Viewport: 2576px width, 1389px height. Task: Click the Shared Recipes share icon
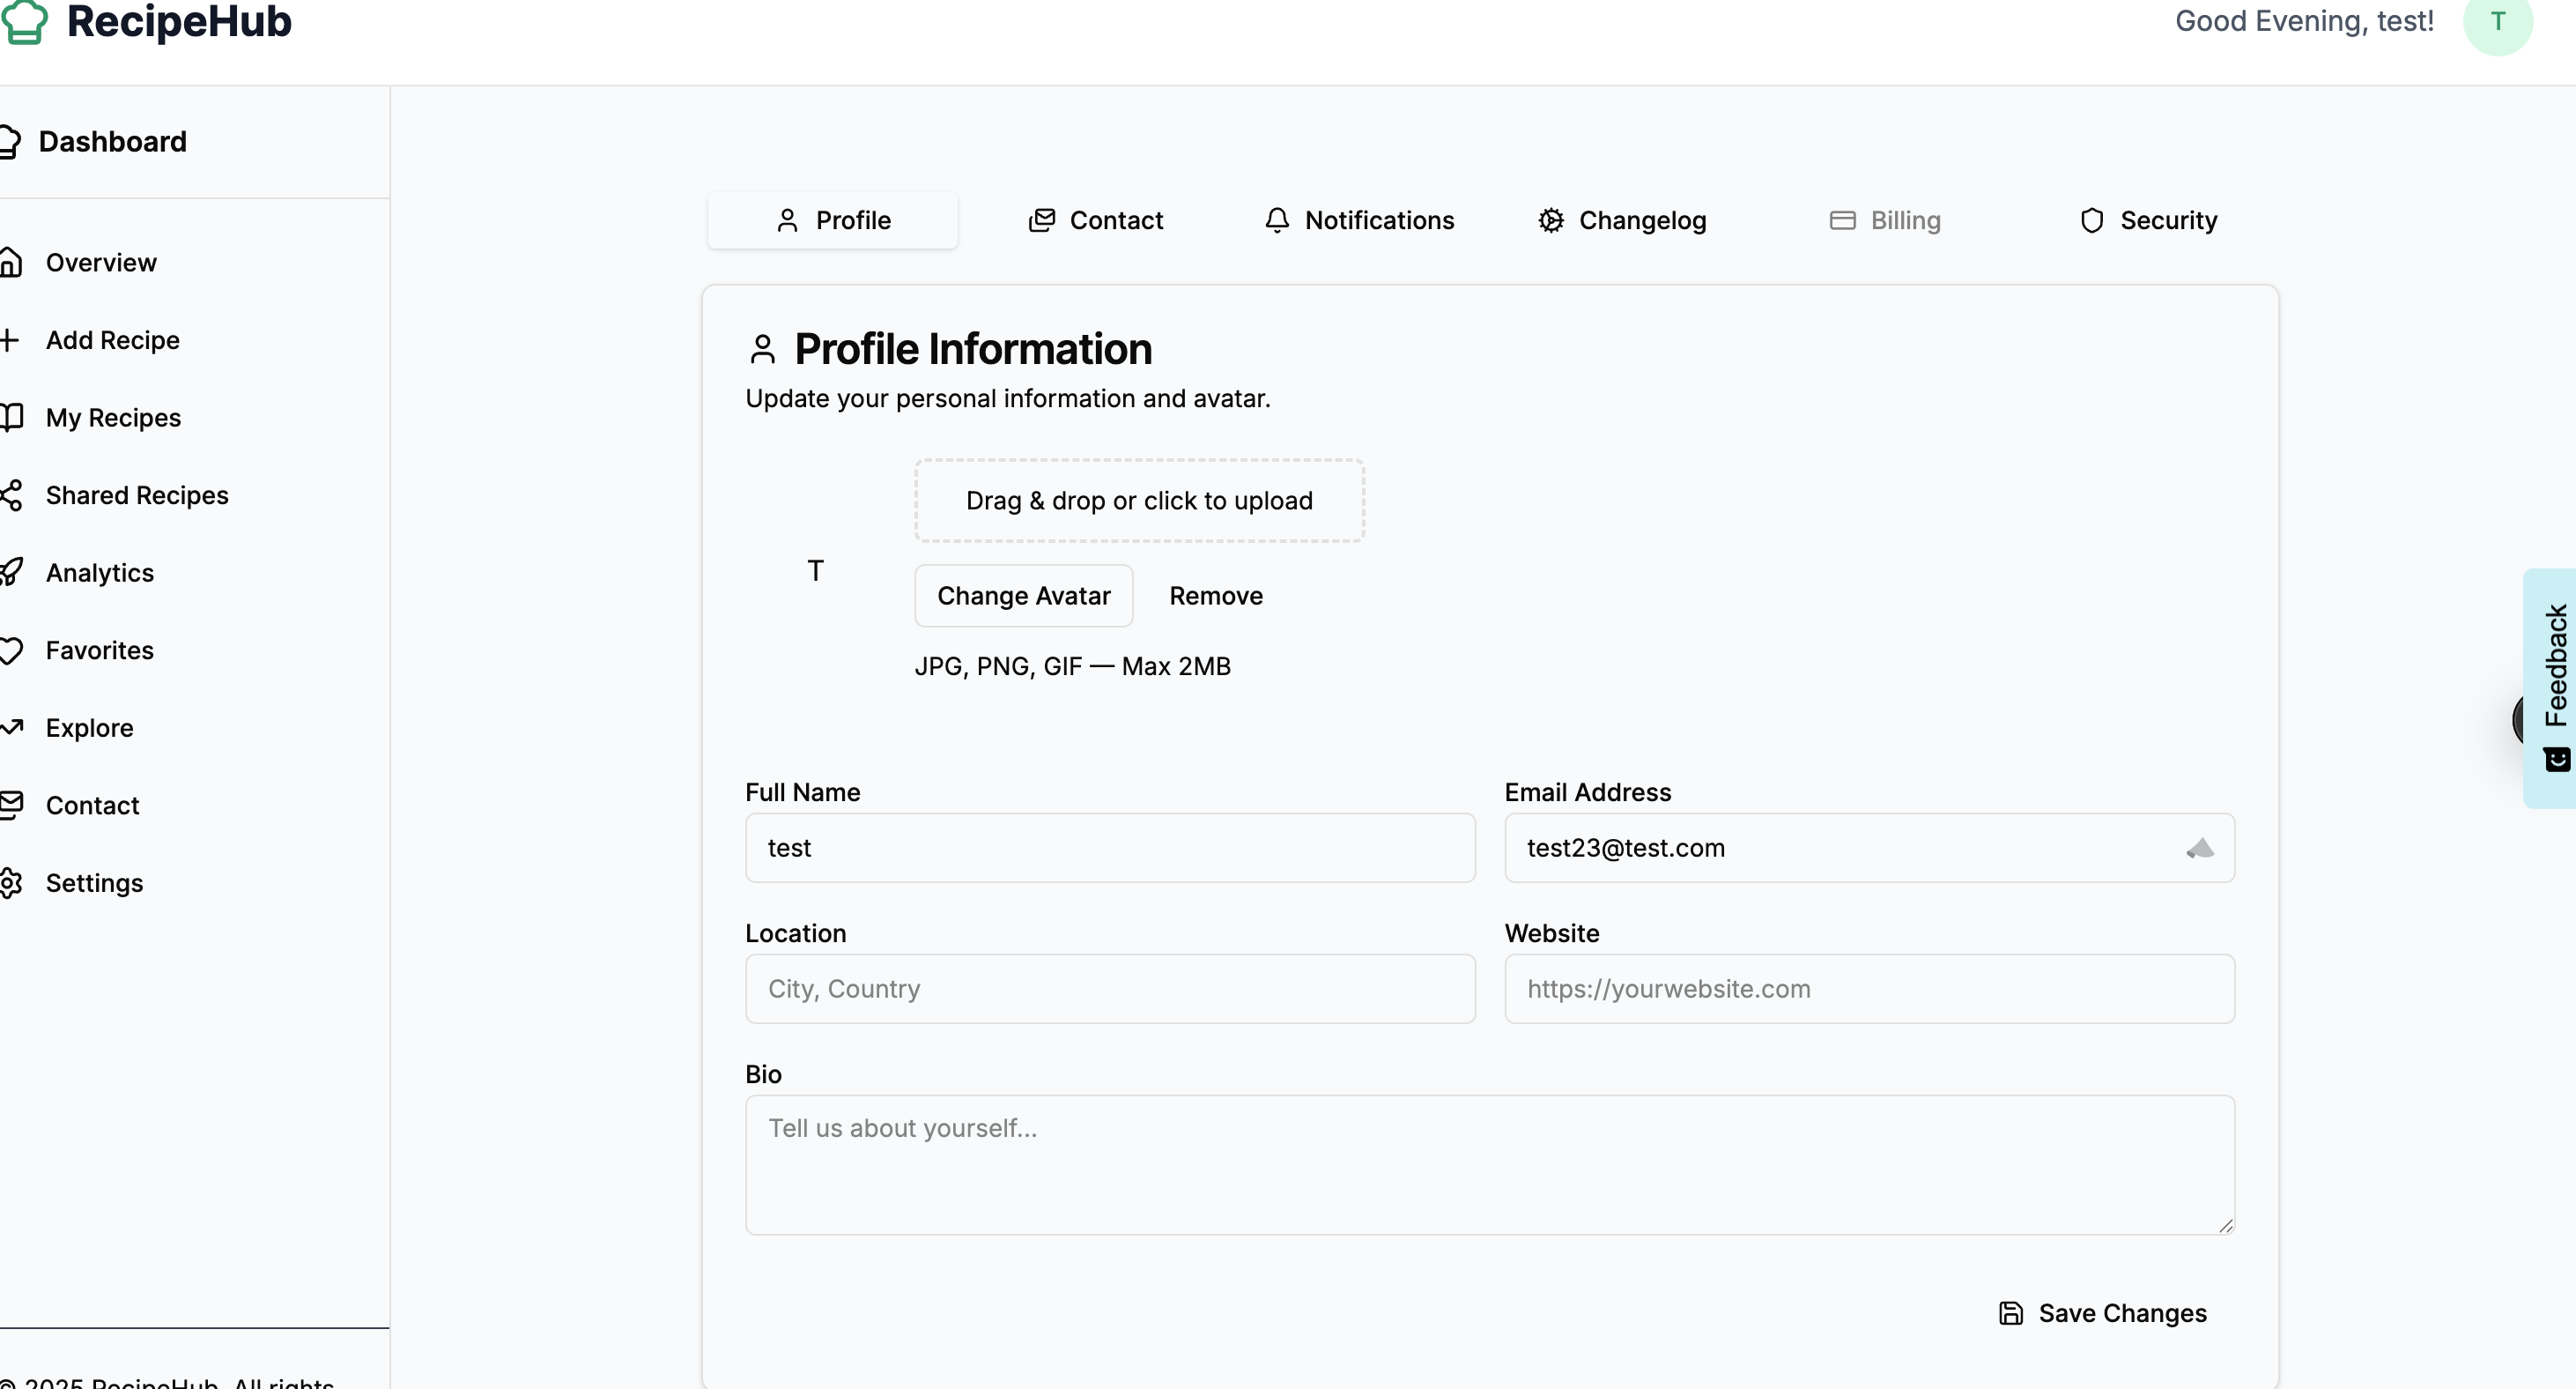(x=11, y=495)
